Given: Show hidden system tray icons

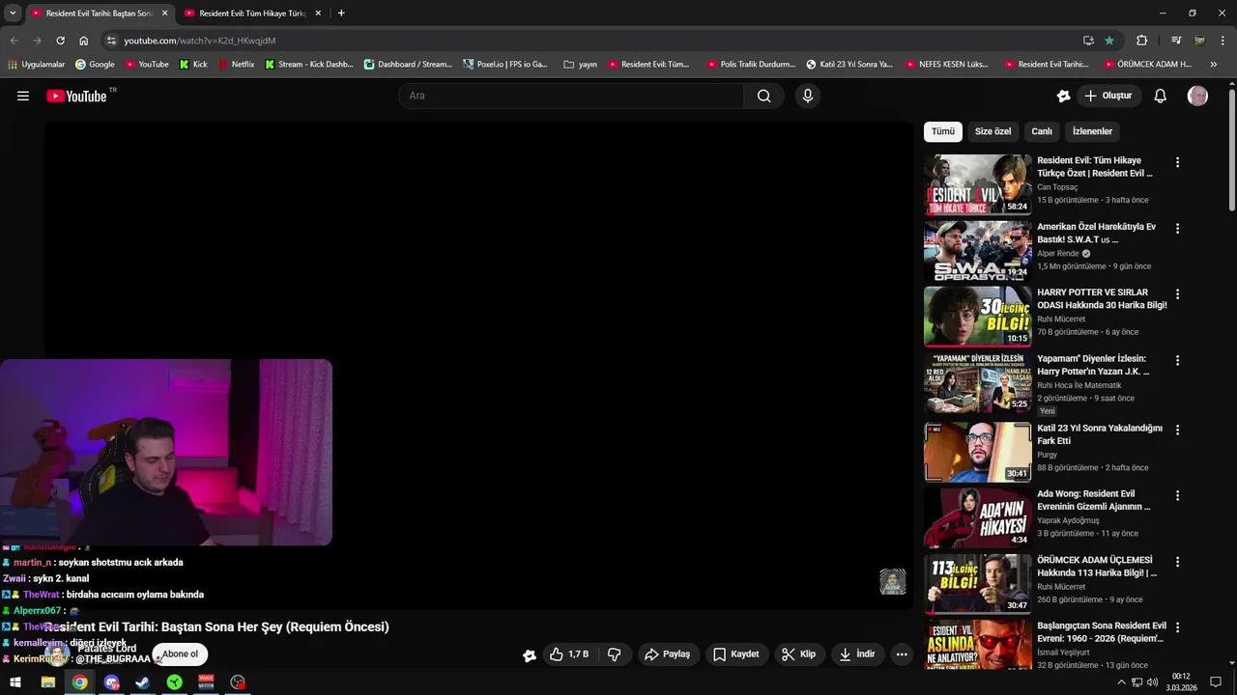Looking at the screenshot, I should tap(1121, 682).
